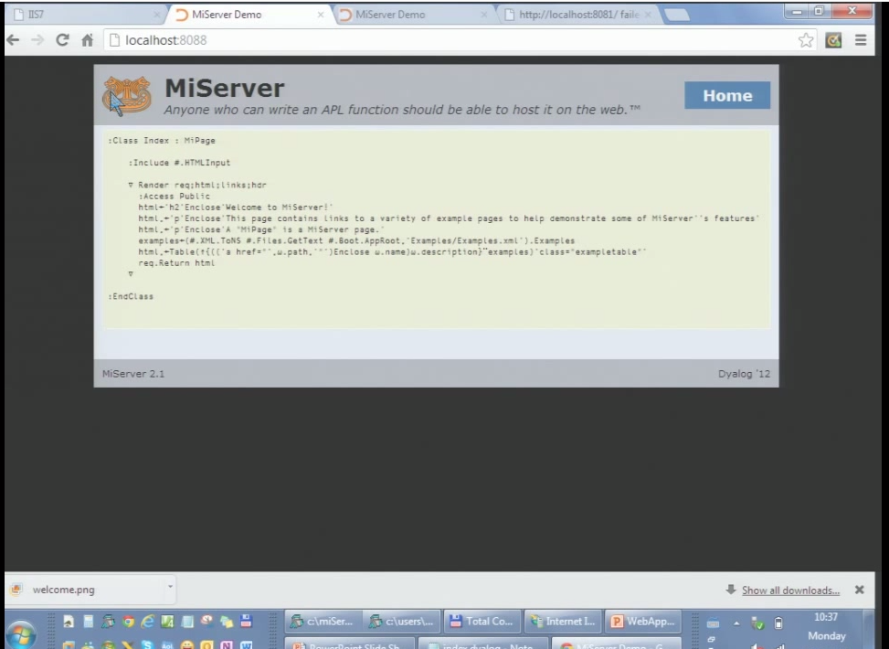Close the IIS7 tab
This screenshot has height=649, width=889.
pos(157,15)
